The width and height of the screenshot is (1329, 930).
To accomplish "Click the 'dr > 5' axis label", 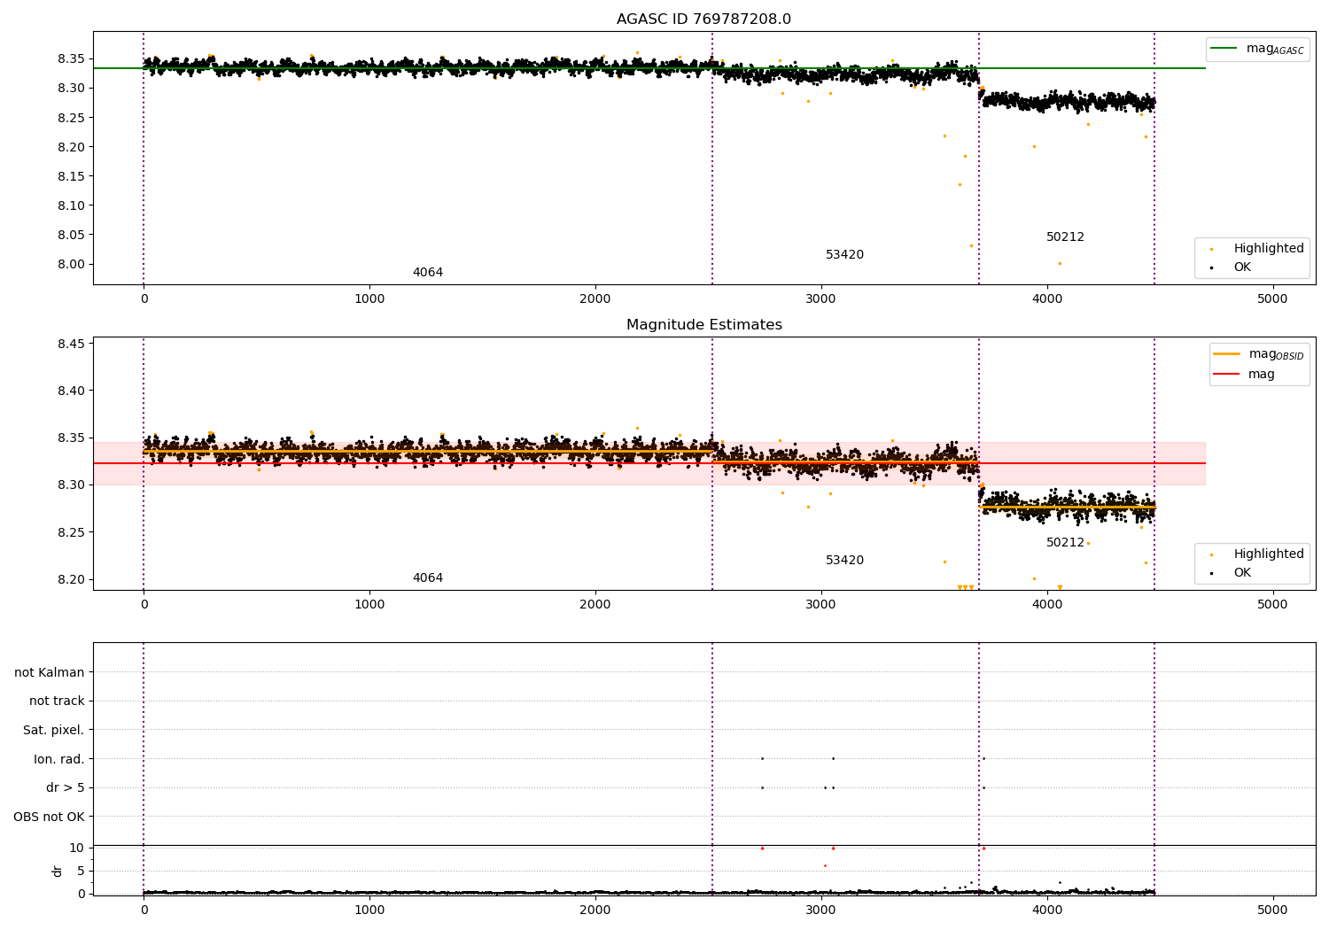I will point(66,787).
